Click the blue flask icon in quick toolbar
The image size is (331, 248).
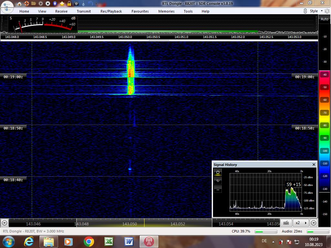pyautogui.click(x=83, y=3)
